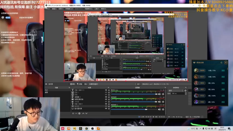Click 发送 link for 10311 row
This screenshot has height=131, width=233.
tap(223, 77)
